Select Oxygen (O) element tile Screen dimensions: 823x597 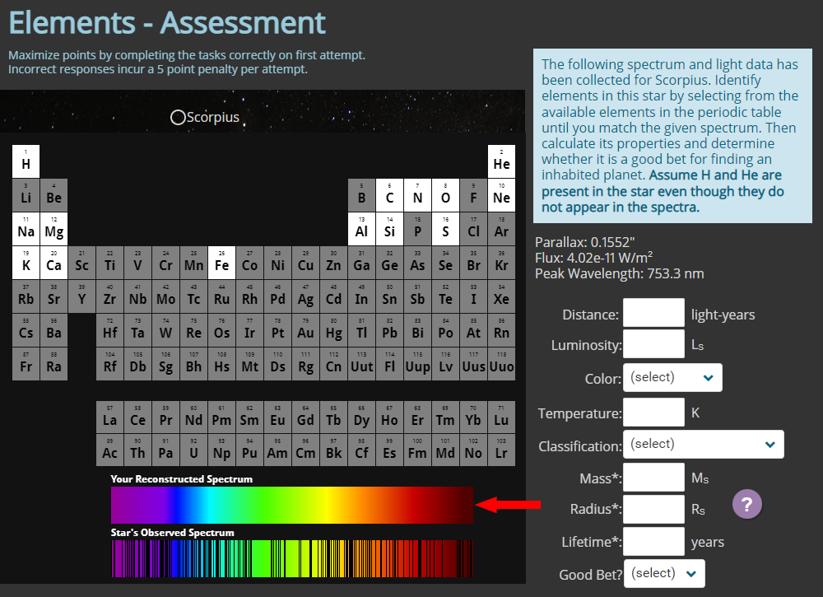[x=445, y=195]
